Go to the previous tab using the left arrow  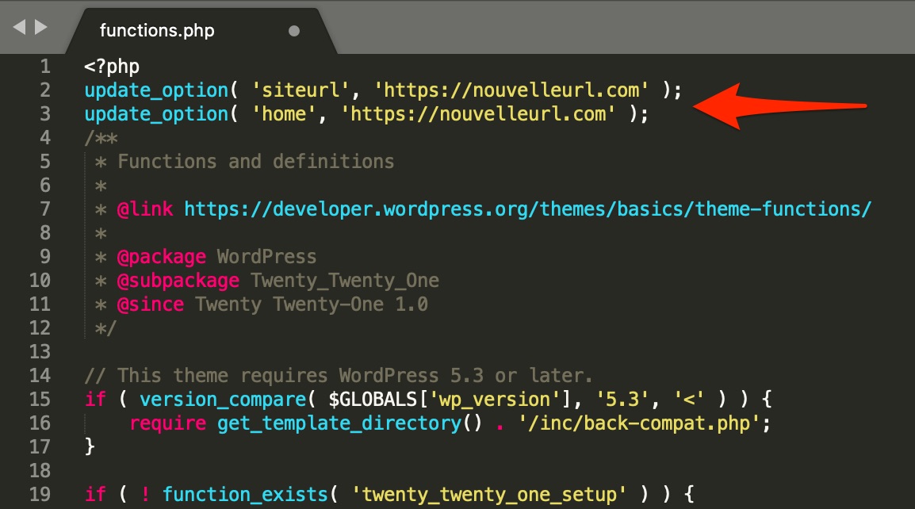(19, 27)
